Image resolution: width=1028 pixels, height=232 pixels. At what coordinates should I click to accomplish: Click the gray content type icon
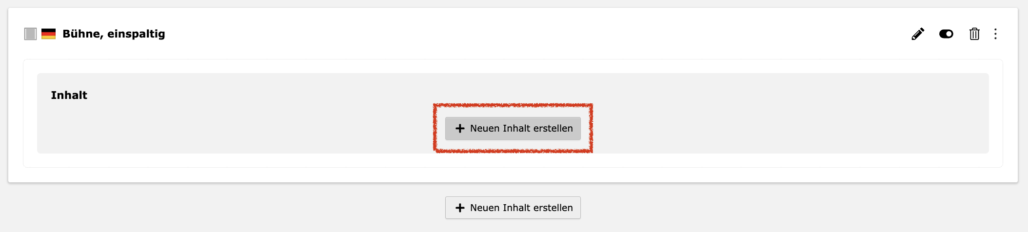(30, 34)
